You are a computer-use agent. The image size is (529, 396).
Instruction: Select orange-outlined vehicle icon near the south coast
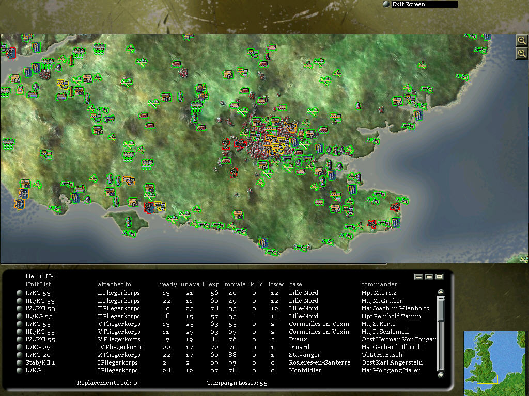pos(129,181)
